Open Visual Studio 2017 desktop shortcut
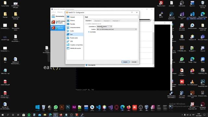 [182, 16]
